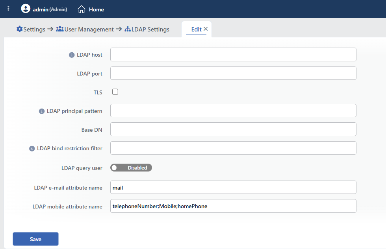The width and height of the screenshot is (386, 249).
Task: Close the Edit tab
Action: 206,29
